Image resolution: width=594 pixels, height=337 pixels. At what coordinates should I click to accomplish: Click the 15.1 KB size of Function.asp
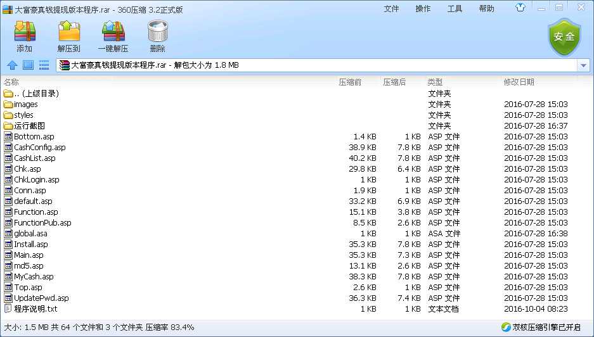pos(363,212)
